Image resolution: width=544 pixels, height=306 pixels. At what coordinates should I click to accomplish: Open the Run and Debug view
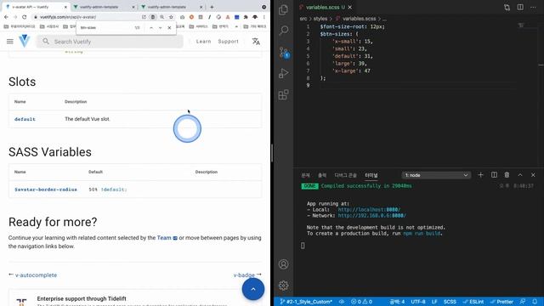point(283,73)
